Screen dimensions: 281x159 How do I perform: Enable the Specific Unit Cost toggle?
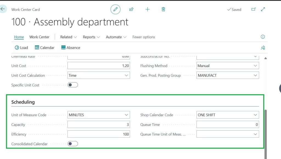point(73,85)
